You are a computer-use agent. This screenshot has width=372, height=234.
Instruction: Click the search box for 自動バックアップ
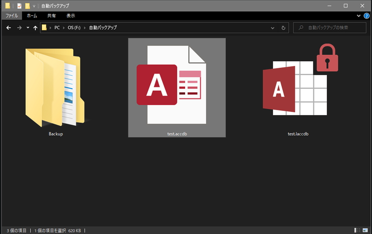point(330,28)
